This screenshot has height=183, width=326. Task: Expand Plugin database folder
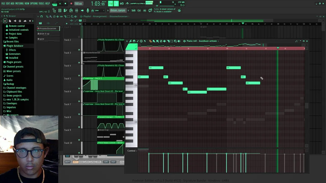(15, 46)
